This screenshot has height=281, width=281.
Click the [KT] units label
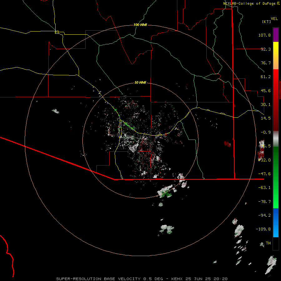pos(267,22)
